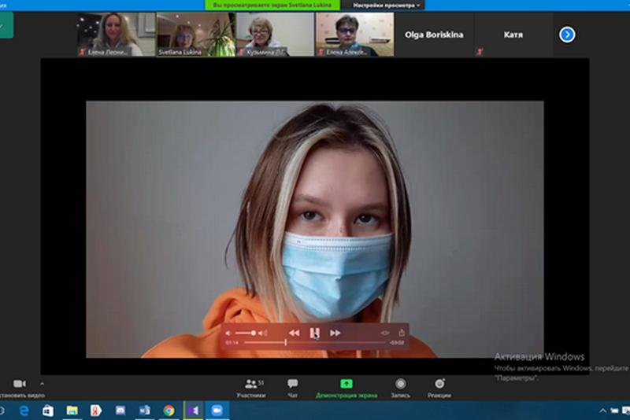Screen dimensions: 630x420
Task: Start recording with the Запись button
Action: click(x=400, y=387)
